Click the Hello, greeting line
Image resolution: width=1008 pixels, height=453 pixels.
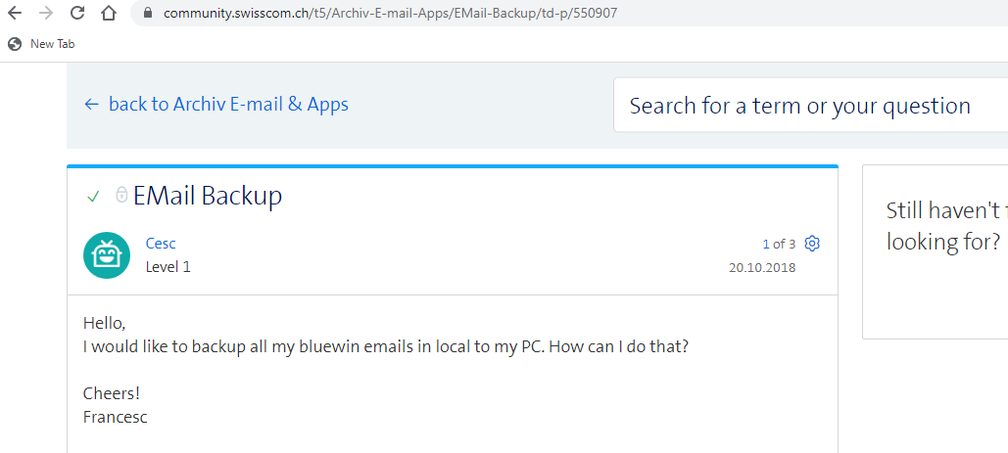click(105, 323)
